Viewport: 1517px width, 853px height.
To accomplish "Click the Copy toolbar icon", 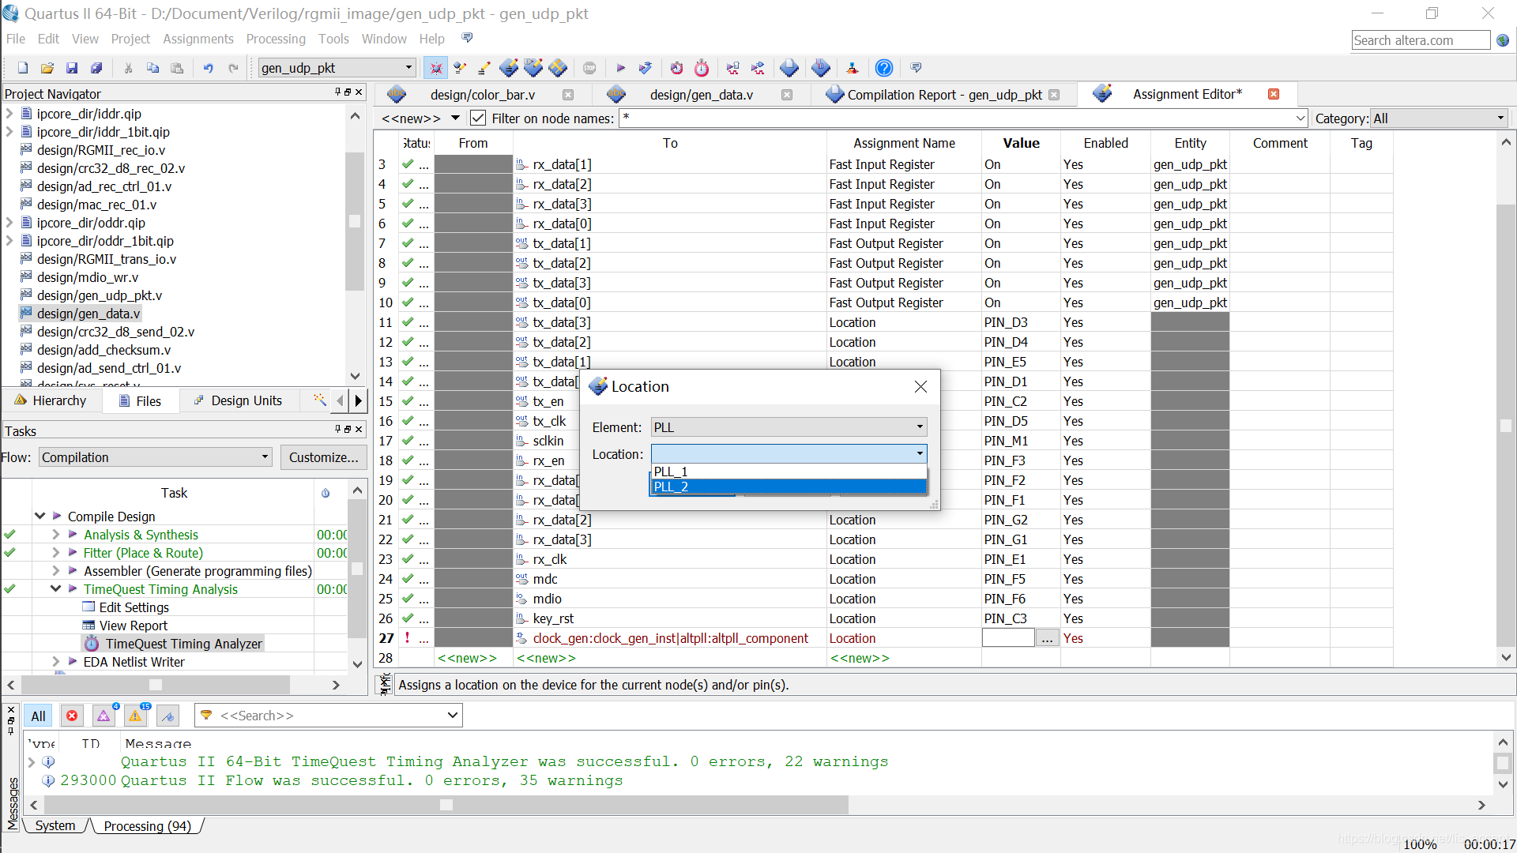I will click(x=152, y=68).
